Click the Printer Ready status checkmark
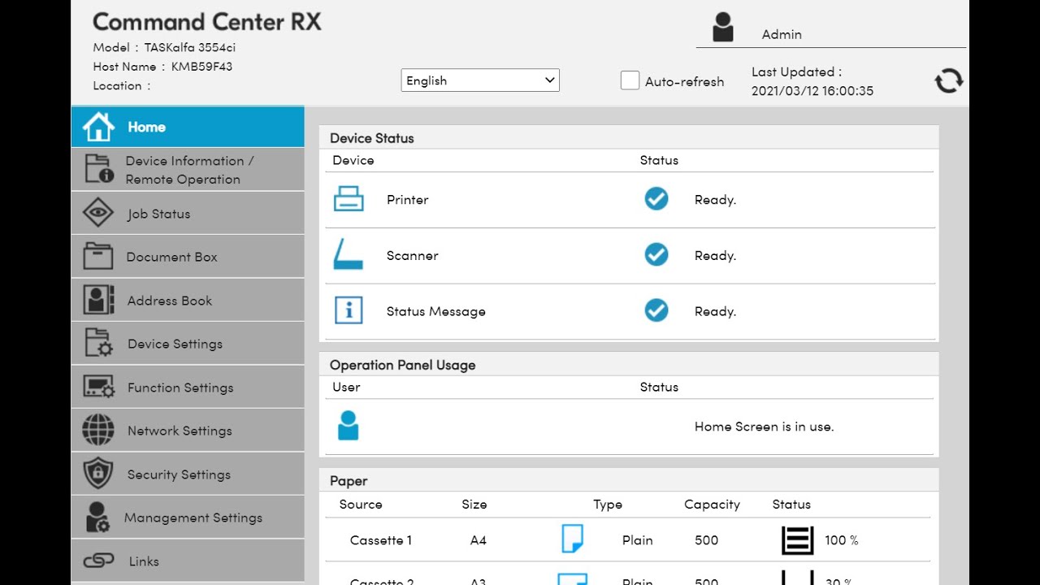This screenshot has height=585, width=1040. [x=656, y=199]
